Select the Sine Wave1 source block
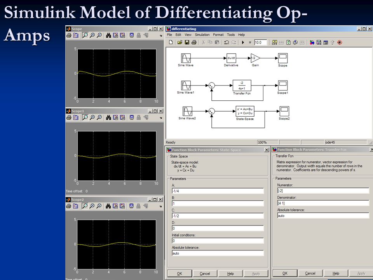The height and width of the screenshot is (280, 373). pyautogui.click(x=186, y=85)
